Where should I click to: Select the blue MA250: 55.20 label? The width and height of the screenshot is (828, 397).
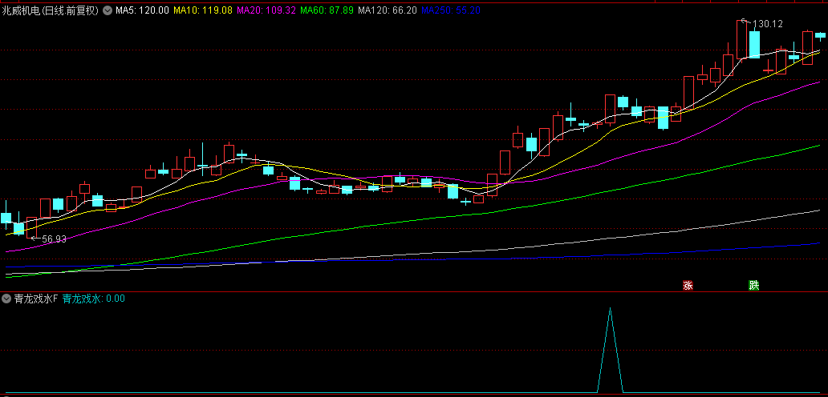click(451, 10)
